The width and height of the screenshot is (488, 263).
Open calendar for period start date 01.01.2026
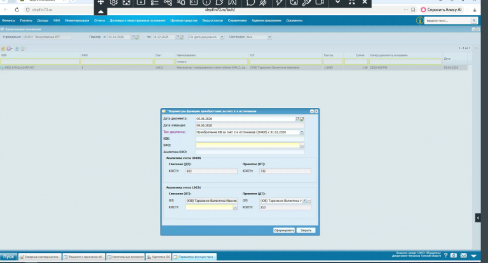point(133,37)
